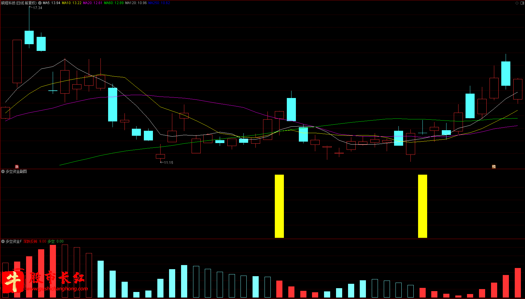Viewport: 525px width, 299px height.
Task: Click the red 涨 event marker icon
Action: click(17, 166)
